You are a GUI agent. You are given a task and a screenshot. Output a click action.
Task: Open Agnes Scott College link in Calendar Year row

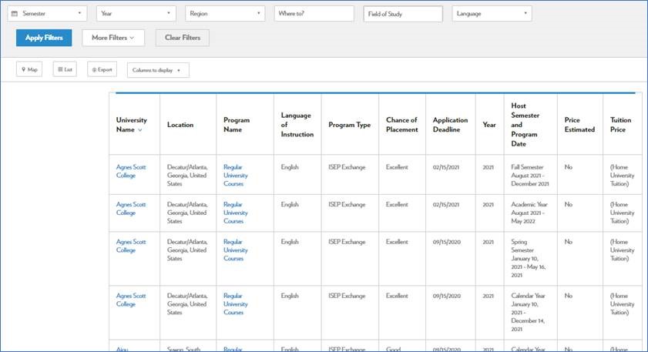coord(131,300)
